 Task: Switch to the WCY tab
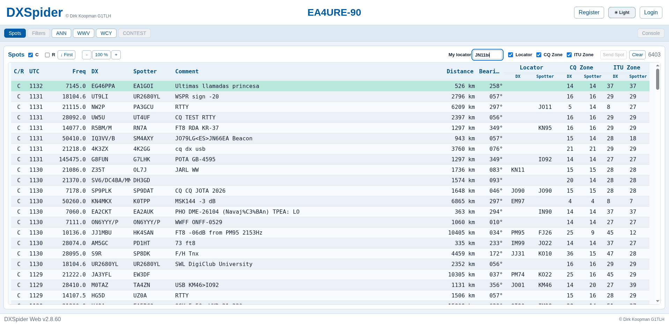[106, 33]
